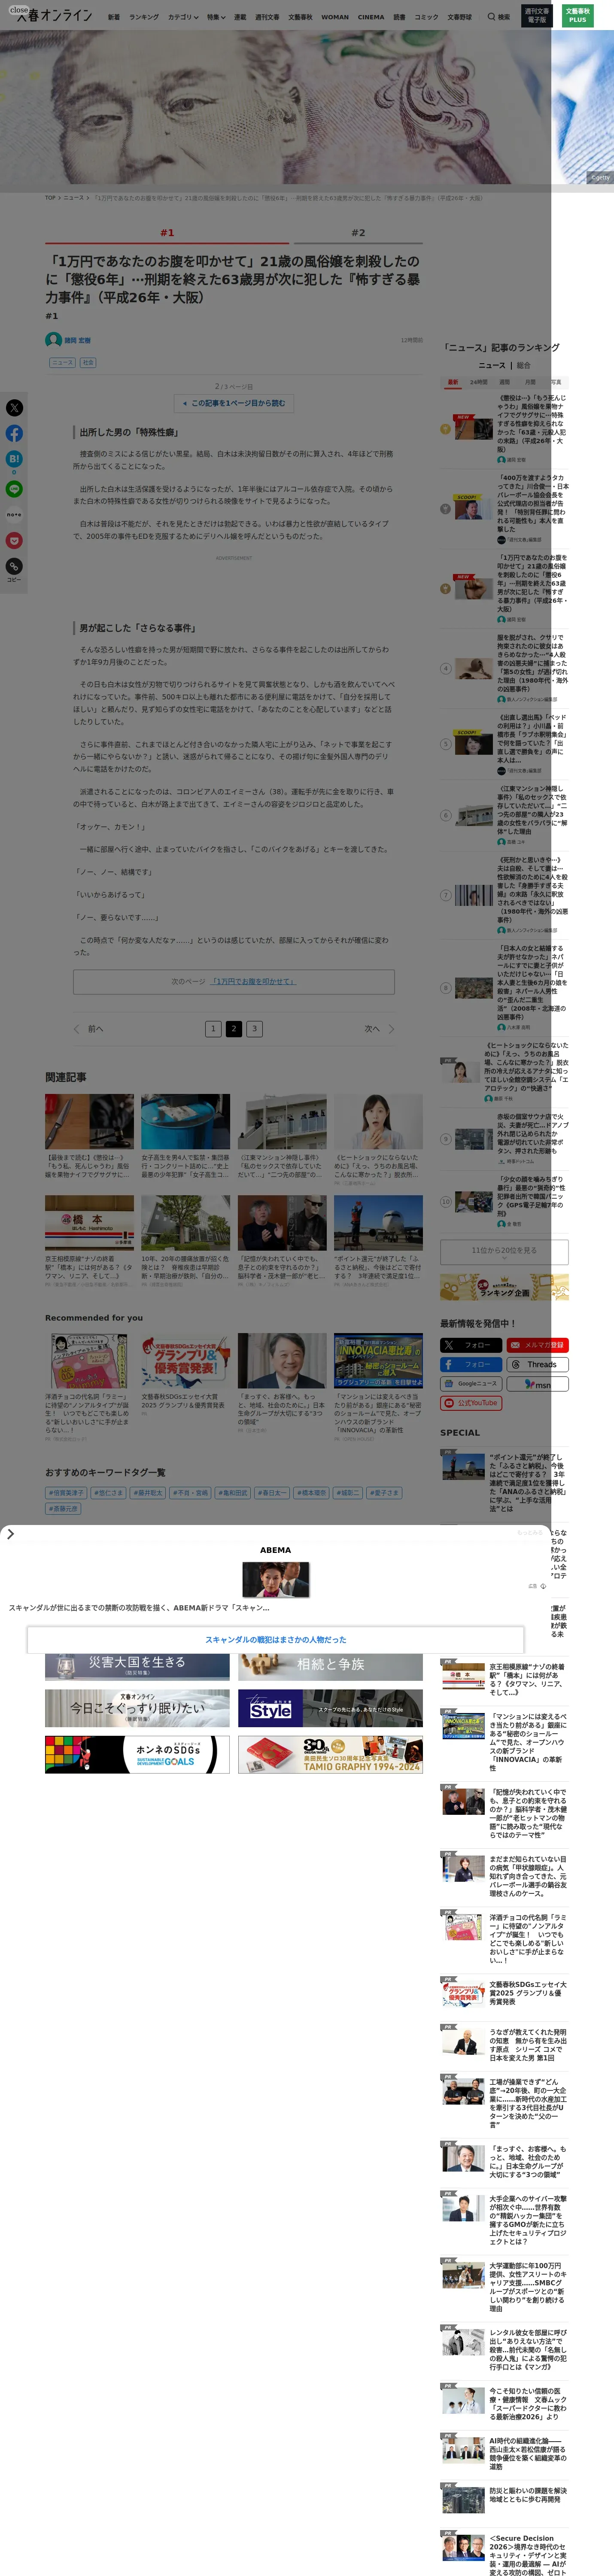
Task: Share the article on Facebook from the sidebar
Action: 14,434
